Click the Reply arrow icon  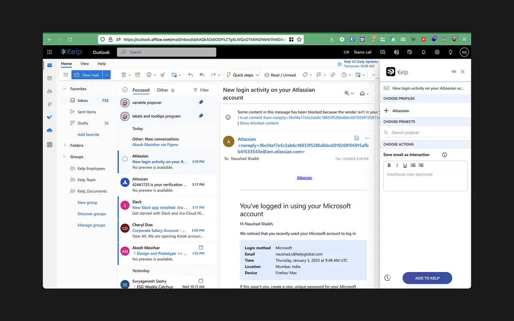point(191,75)
